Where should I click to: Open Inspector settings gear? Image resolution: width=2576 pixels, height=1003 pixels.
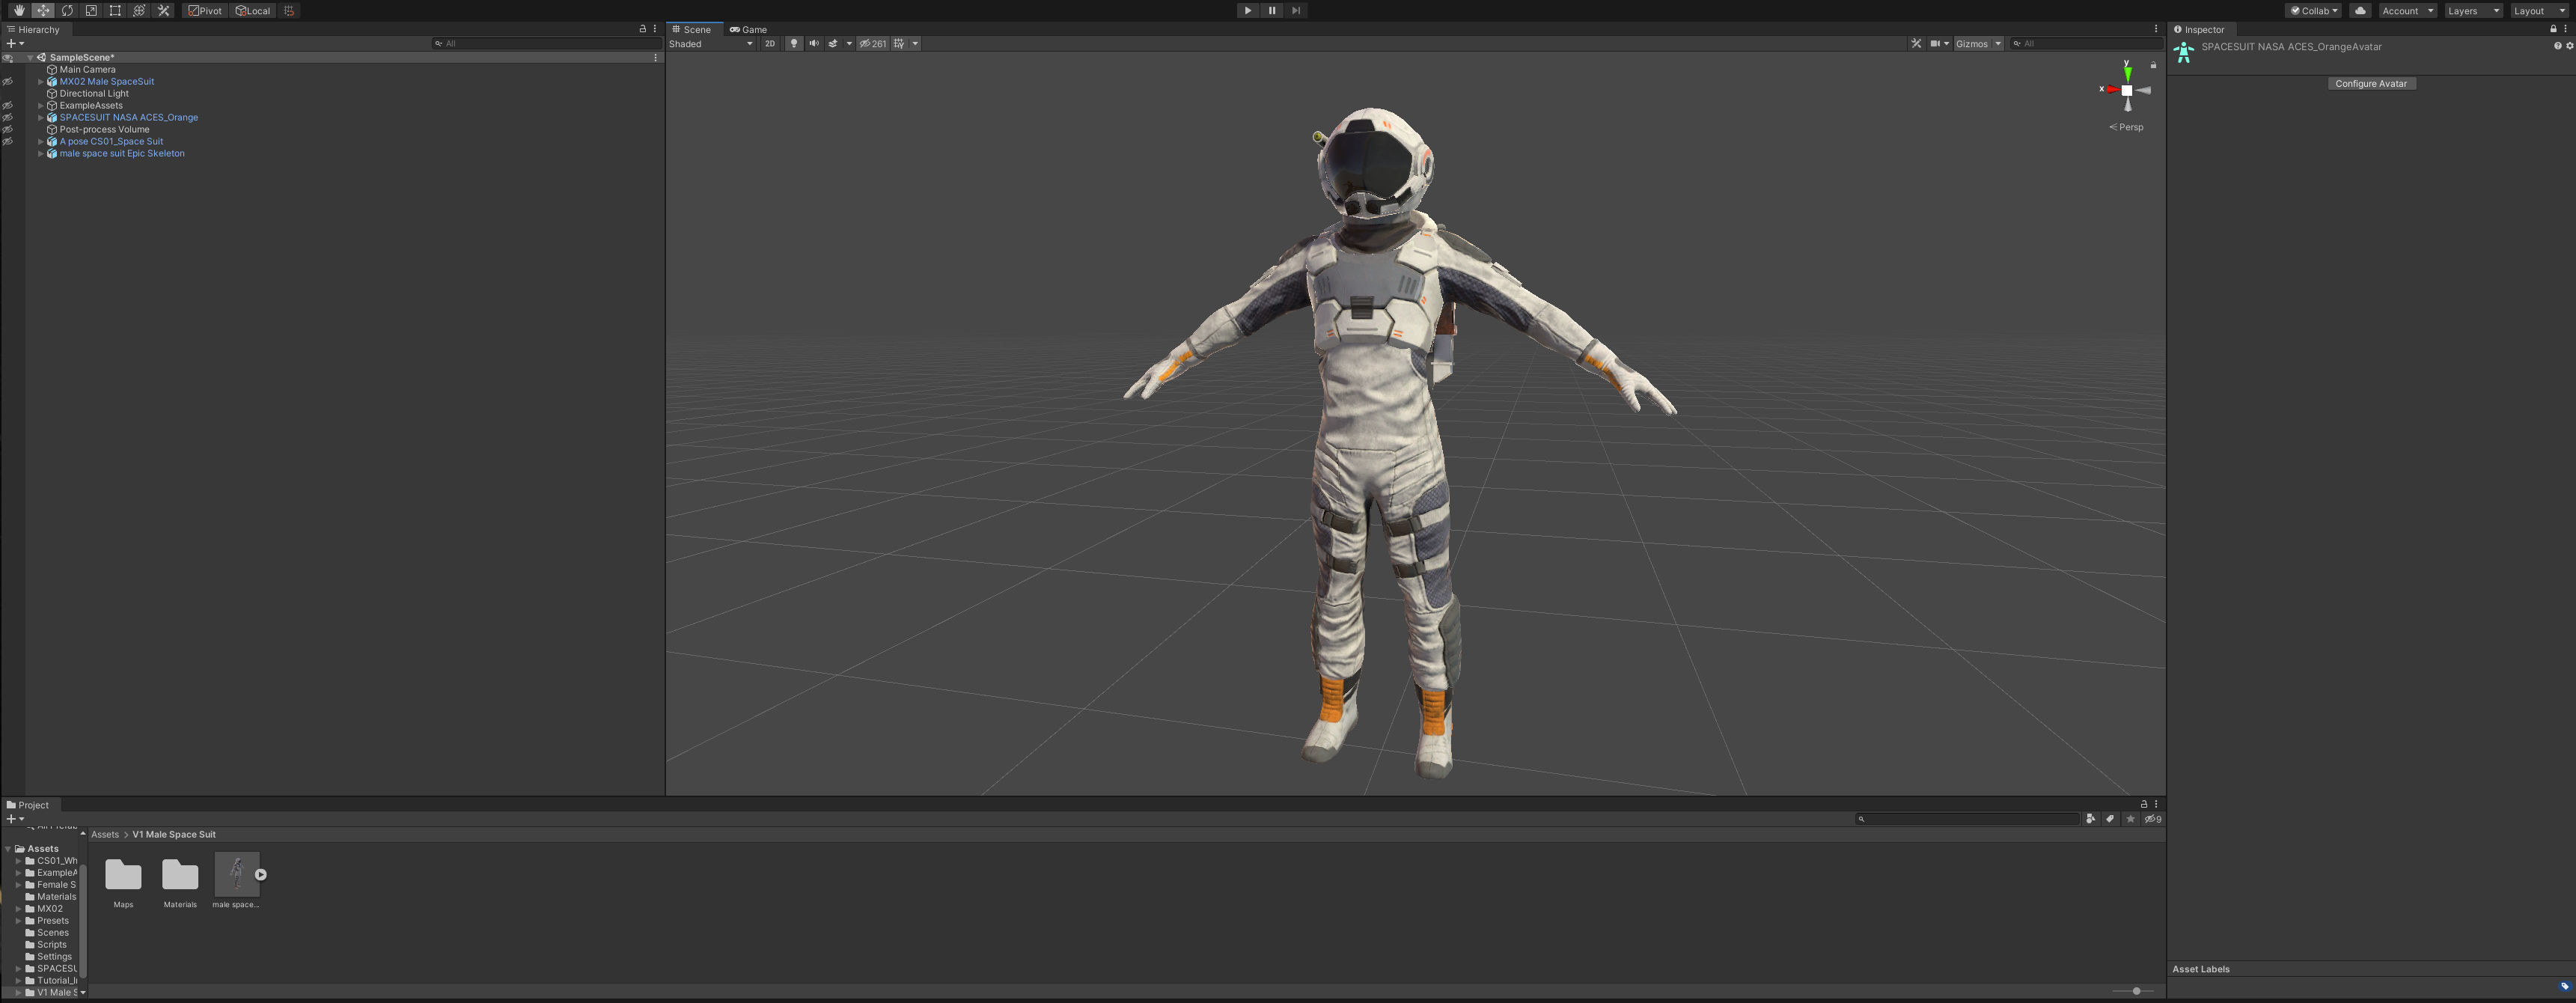tap(2569, 46)
